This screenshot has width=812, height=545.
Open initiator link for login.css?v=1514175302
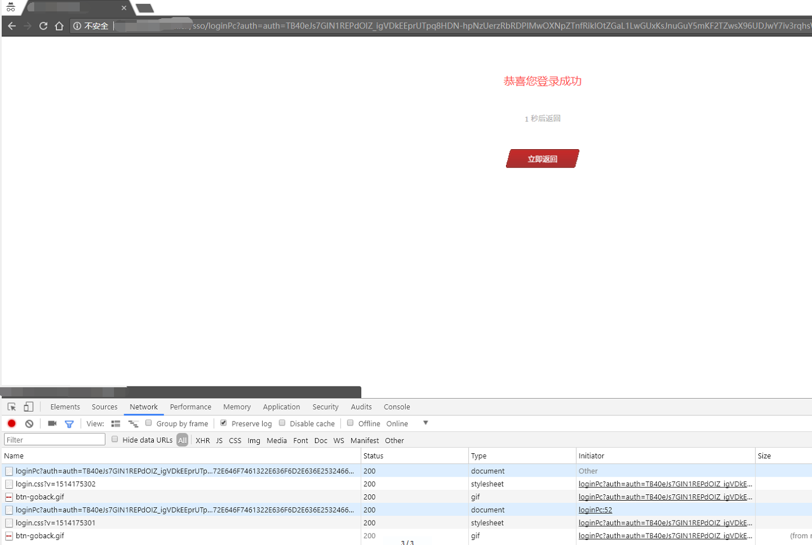pyautogui.click(x=665, y=484)
